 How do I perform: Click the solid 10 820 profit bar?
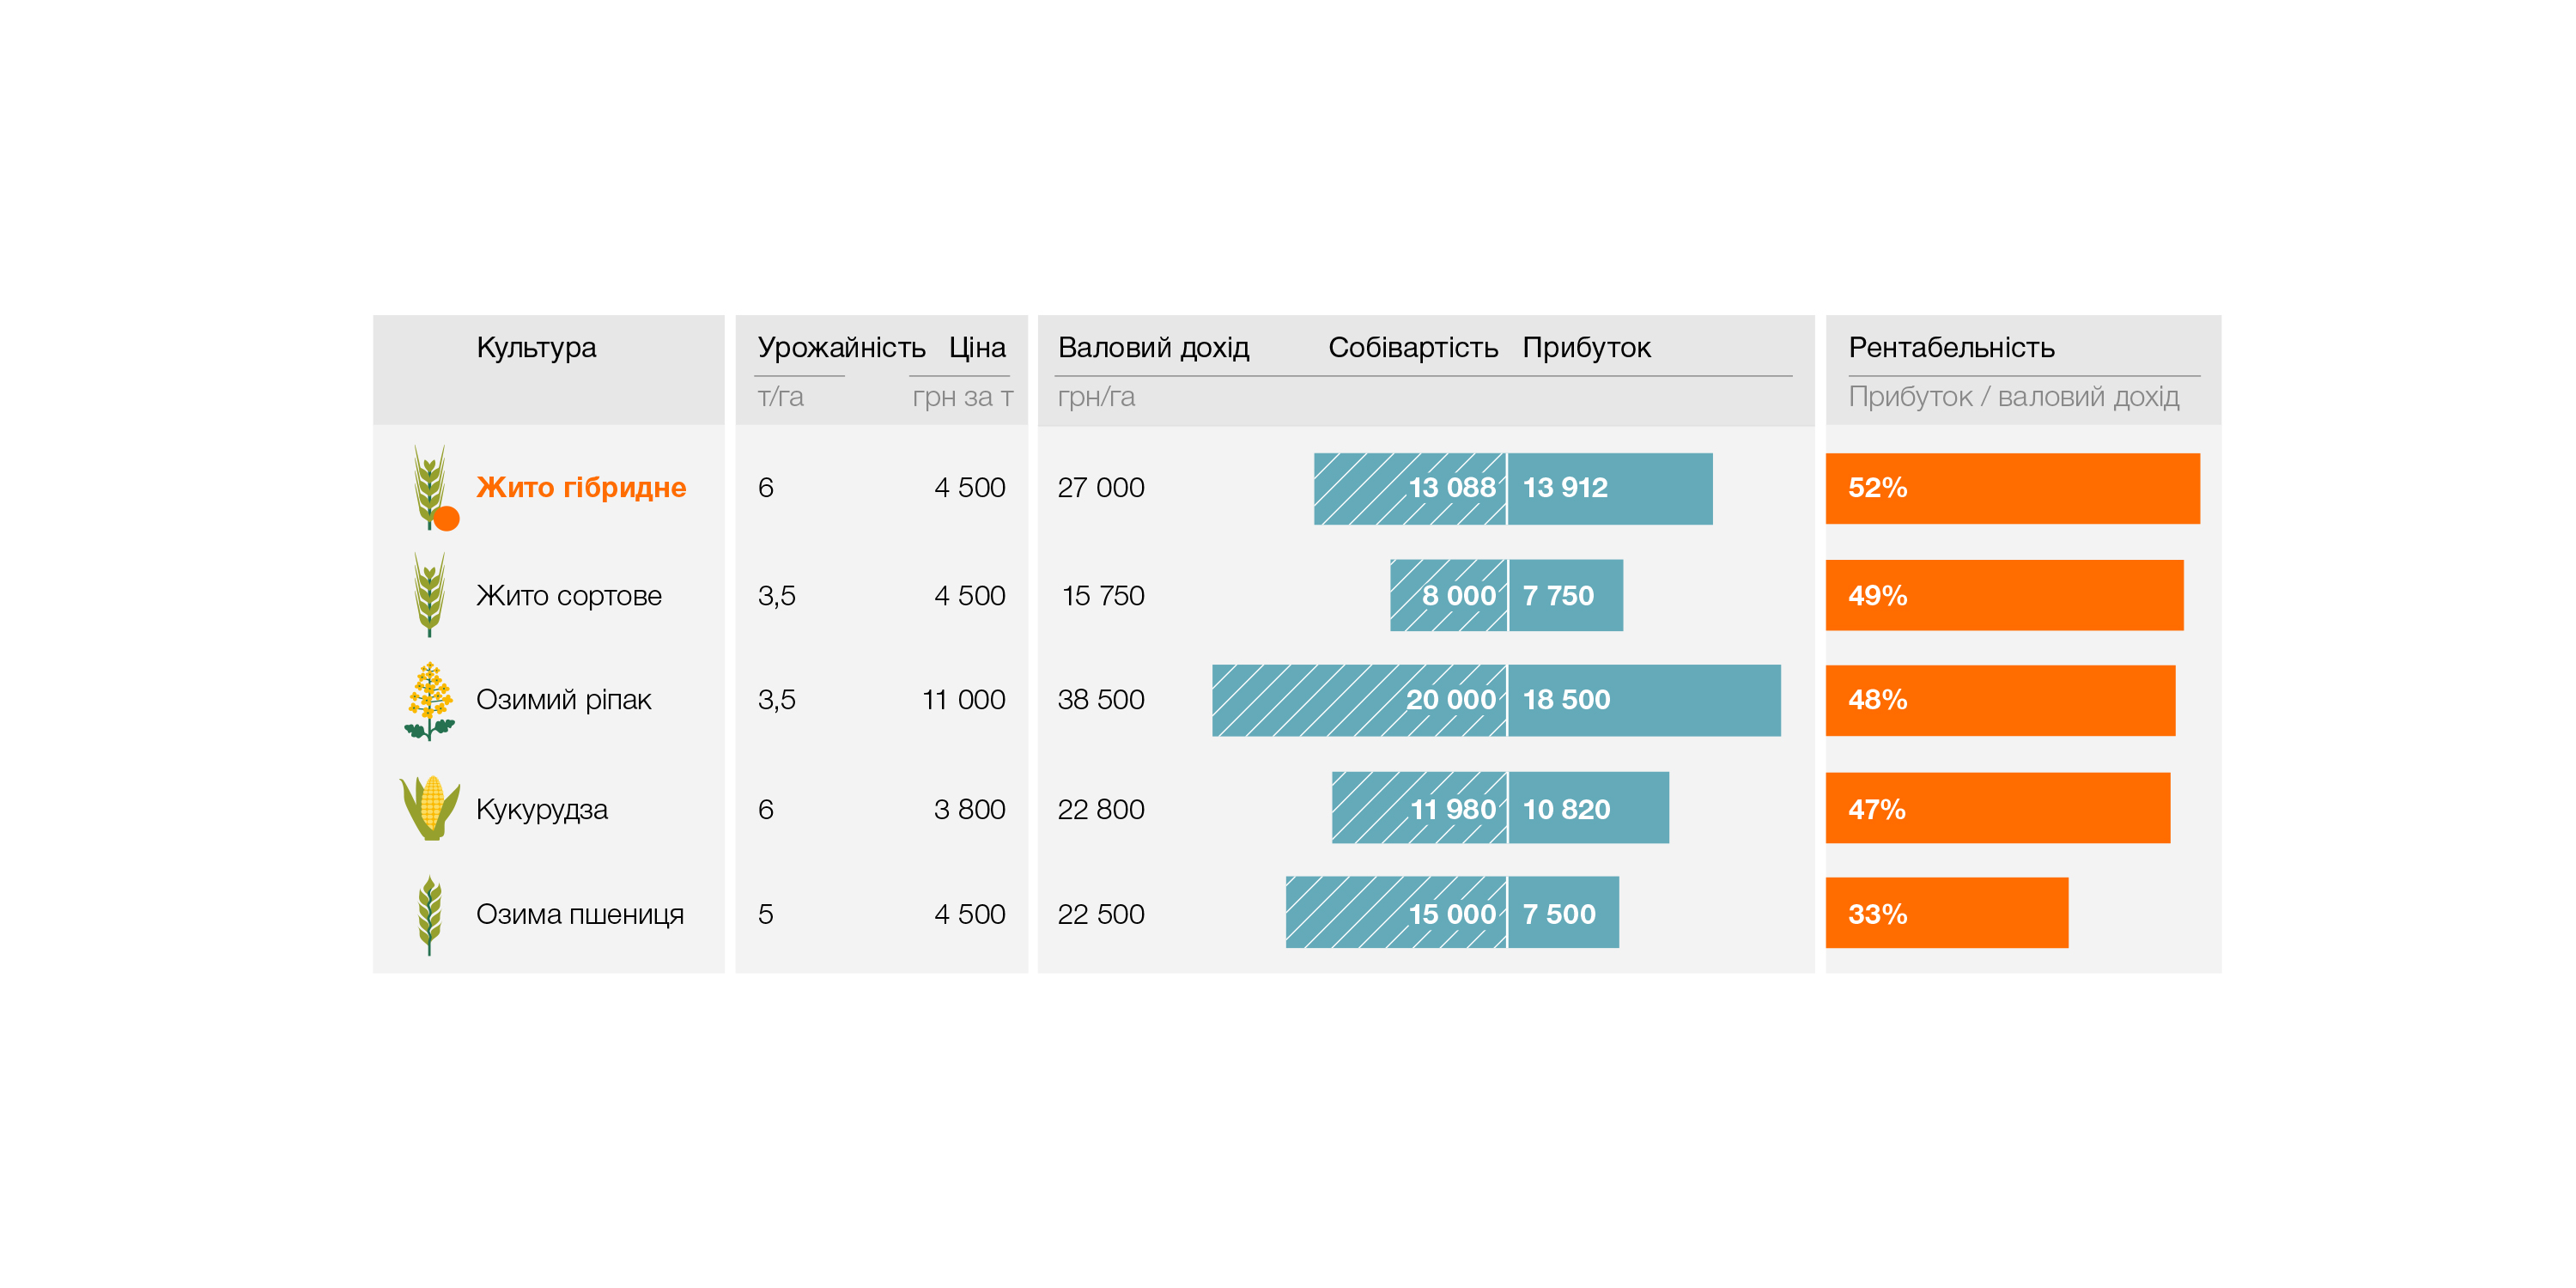(x=1588, y=807)
